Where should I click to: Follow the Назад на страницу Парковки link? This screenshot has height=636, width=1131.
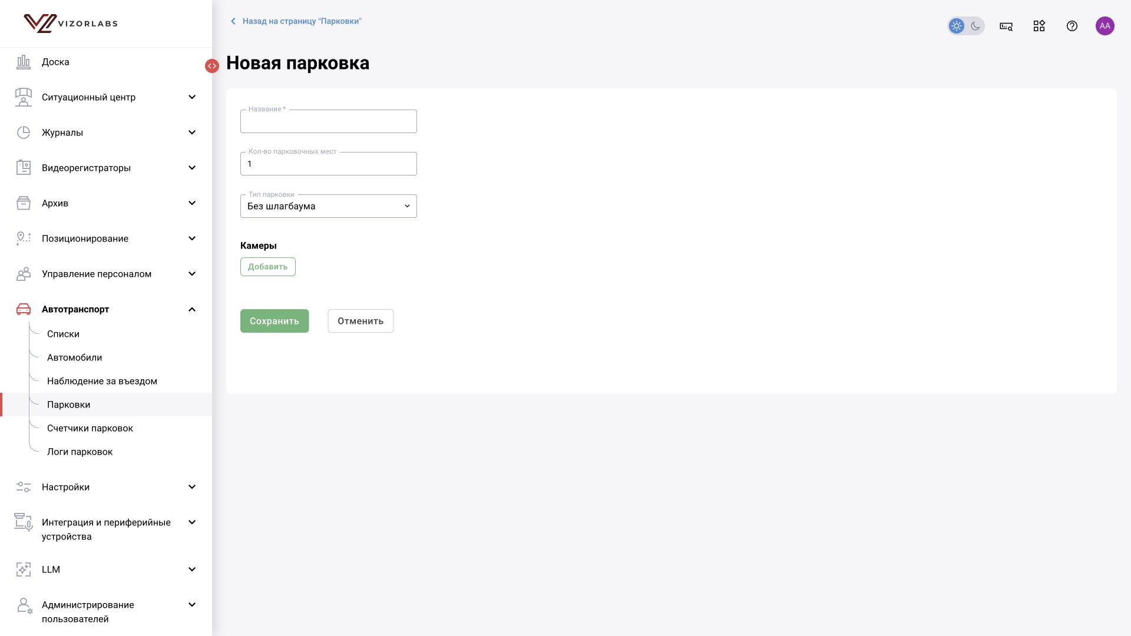click(x=296, y=21)
